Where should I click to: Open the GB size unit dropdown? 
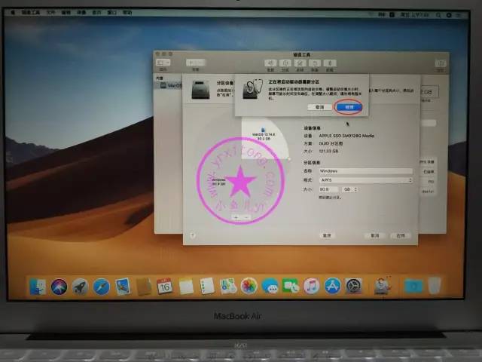point(350,189)
